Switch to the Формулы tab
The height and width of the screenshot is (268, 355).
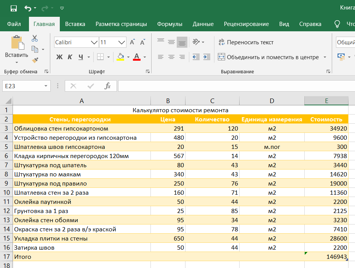(x=170, y=24)
